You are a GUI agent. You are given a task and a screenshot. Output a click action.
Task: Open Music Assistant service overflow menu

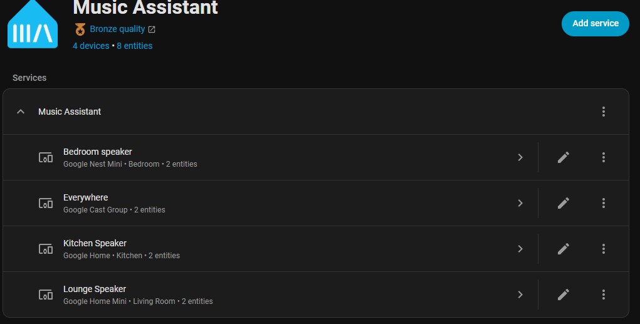[604, 112]
